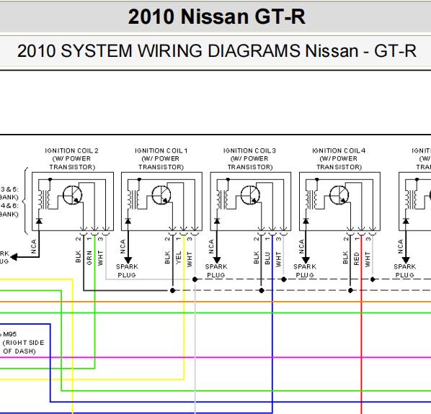Viewport: 431px width, 414px height.
Task: Click the "WHT" wire label under Ignition Coil 3
Action: (278, 259)
